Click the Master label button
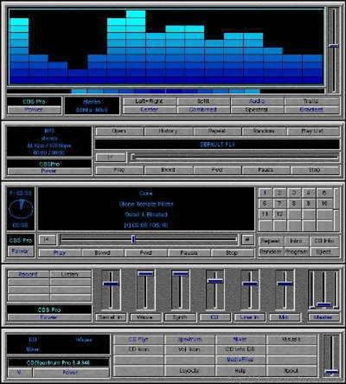The width and height of the screenshot is (346, 384). (324, 317)
